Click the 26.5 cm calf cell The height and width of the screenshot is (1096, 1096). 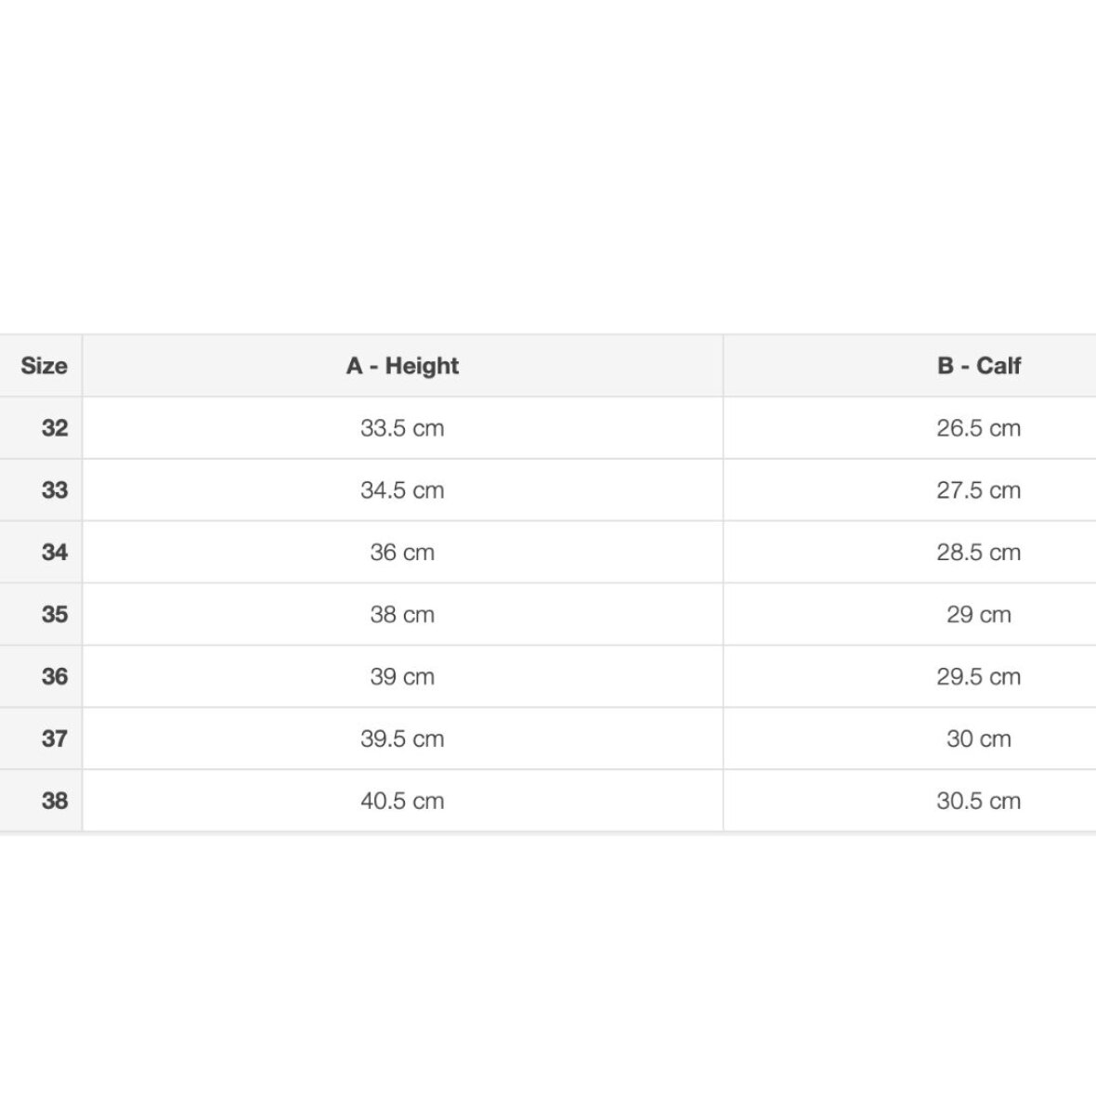point(978,428)
